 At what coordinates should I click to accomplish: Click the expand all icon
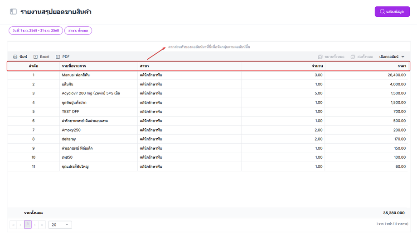click(x=320, y=57)
